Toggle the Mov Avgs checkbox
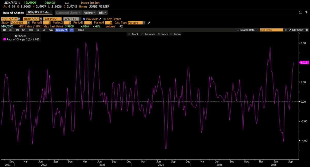The image size is (310, 167). tap(84, 19)
